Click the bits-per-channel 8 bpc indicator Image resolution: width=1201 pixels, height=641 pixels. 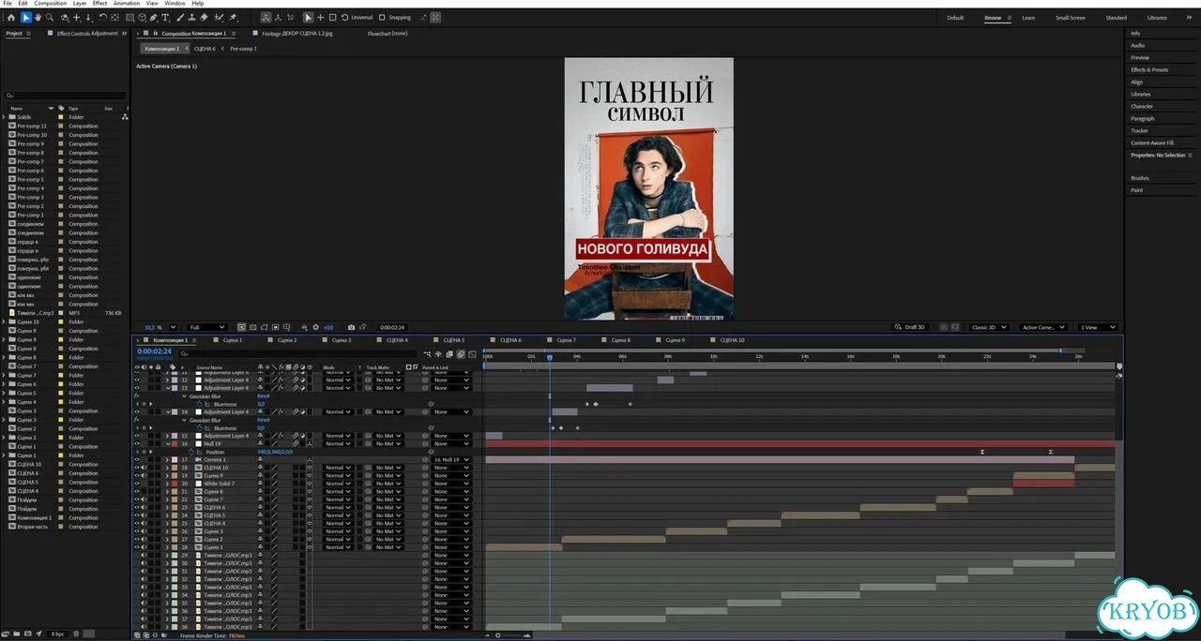coord(57,634)
